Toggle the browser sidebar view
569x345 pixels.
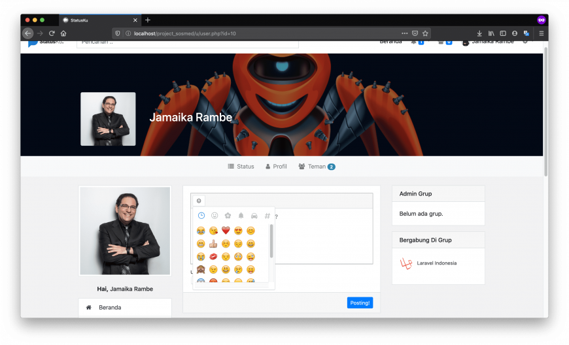[x=503, y=33]
